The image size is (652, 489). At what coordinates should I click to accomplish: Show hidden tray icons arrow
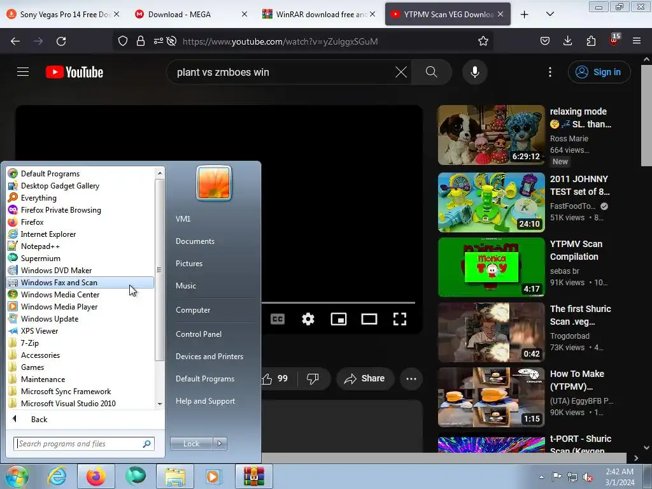click(x=541, y=477)
